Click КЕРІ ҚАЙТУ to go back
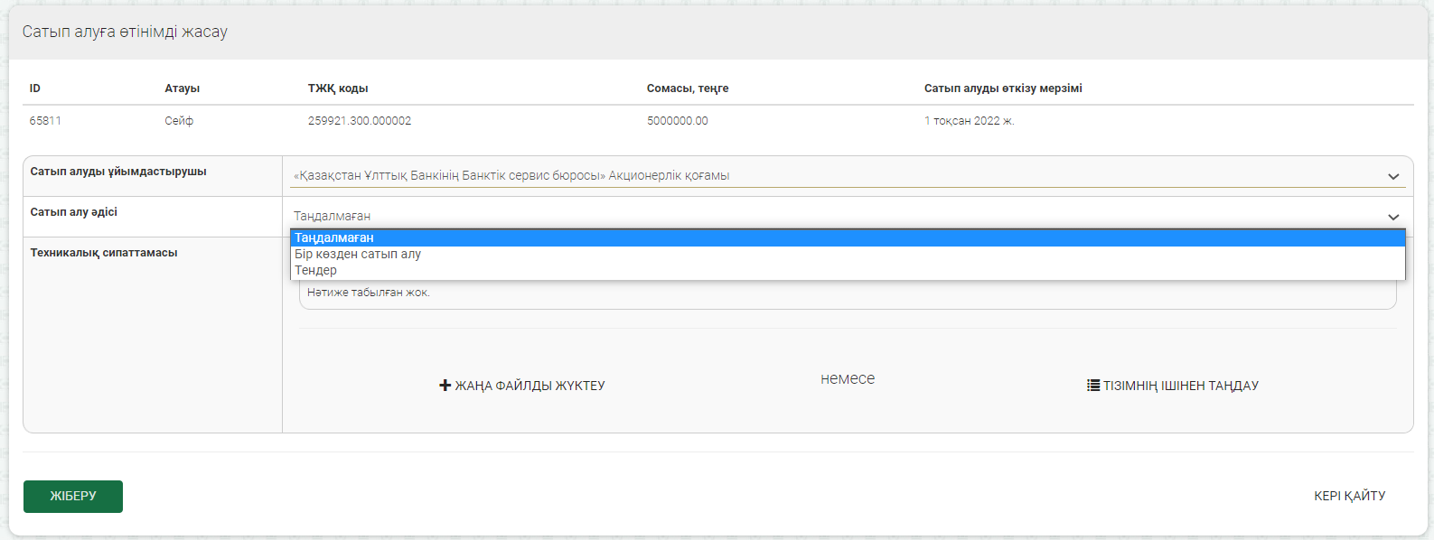 tap(1349, 496)
